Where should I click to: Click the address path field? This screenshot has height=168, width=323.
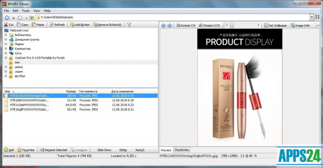[x=173, y=17]
